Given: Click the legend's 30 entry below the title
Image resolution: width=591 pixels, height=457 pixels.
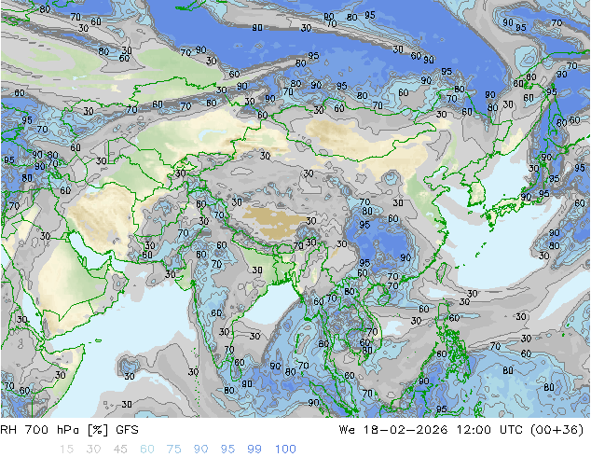Looking at the screenshot, I should point(93,450).
